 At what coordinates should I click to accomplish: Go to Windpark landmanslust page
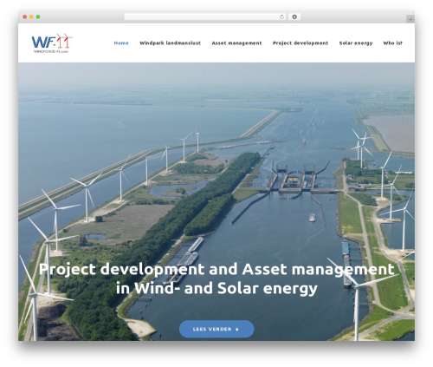coord(170,43)
